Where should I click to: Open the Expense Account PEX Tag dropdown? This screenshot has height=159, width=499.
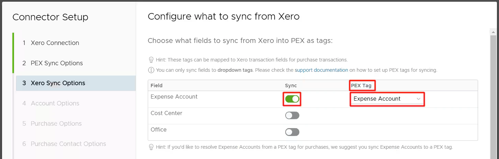(387, 99)
